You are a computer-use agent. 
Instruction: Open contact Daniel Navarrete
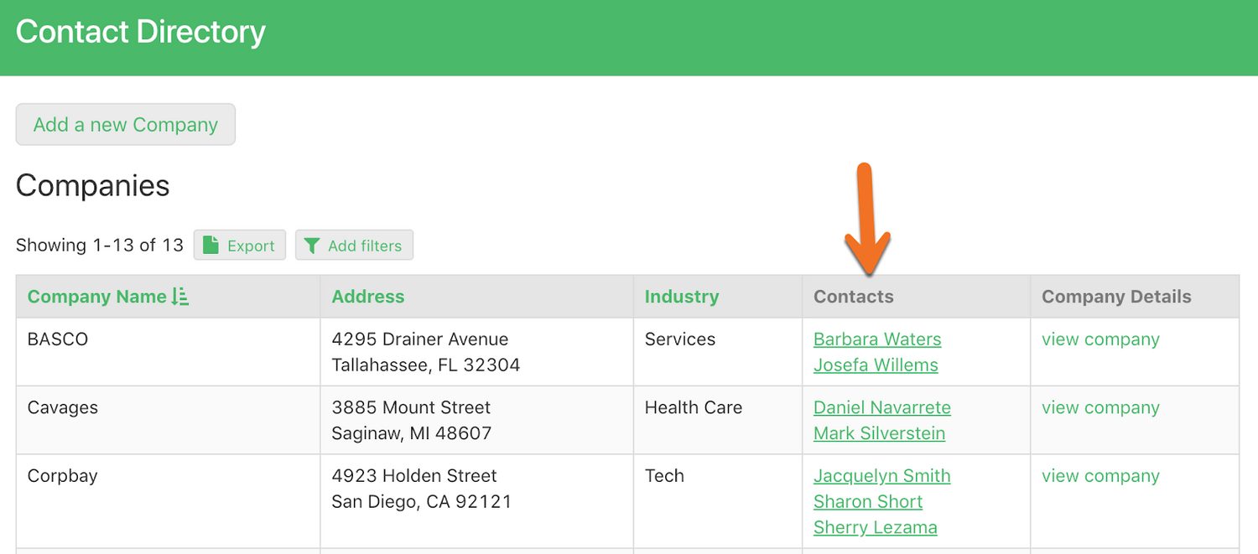tap(882, 408)
